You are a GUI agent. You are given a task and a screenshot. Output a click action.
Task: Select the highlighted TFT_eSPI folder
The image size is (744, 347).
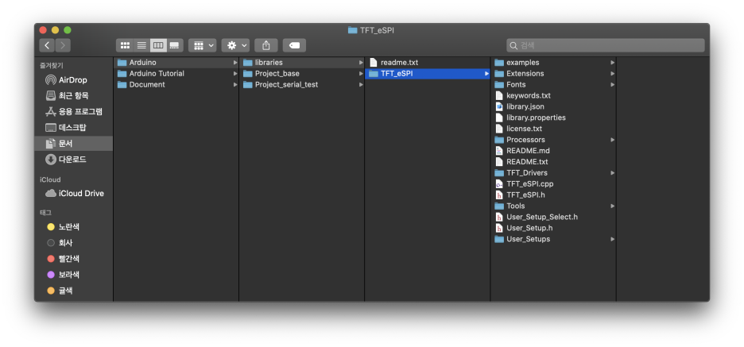[428, 74]
